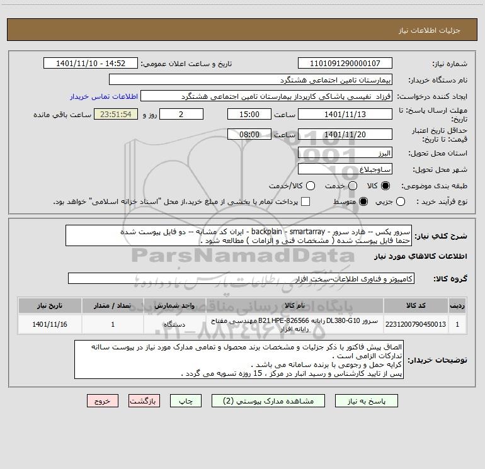
Task: Click the buyer organization name field
Action: (251, 80)
